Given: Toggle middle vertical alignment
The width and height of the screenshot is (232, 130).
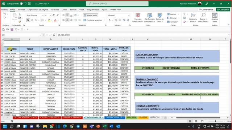Looking at the screenshot, I should tap(67, 15).
